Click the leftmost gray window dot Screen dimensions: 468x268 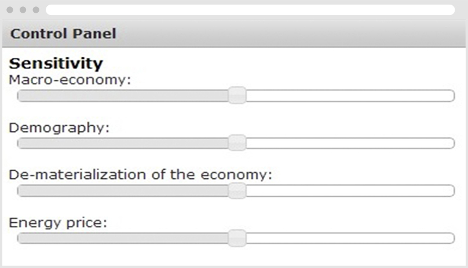pos(10,10)
